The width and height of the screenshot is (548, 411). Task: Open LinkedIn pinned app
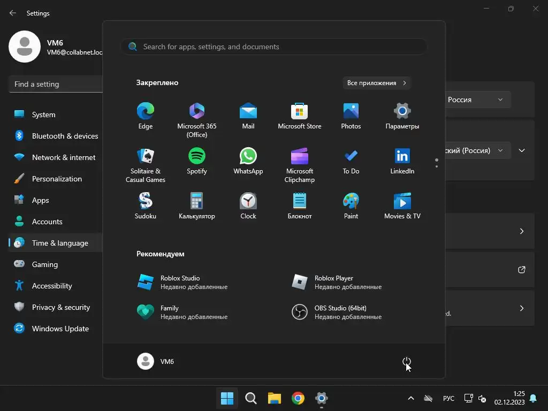402,162
